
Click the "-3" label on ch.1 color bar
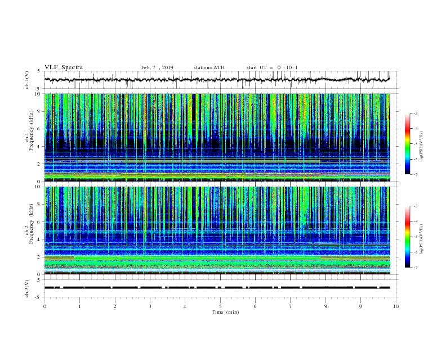(415, 113)
